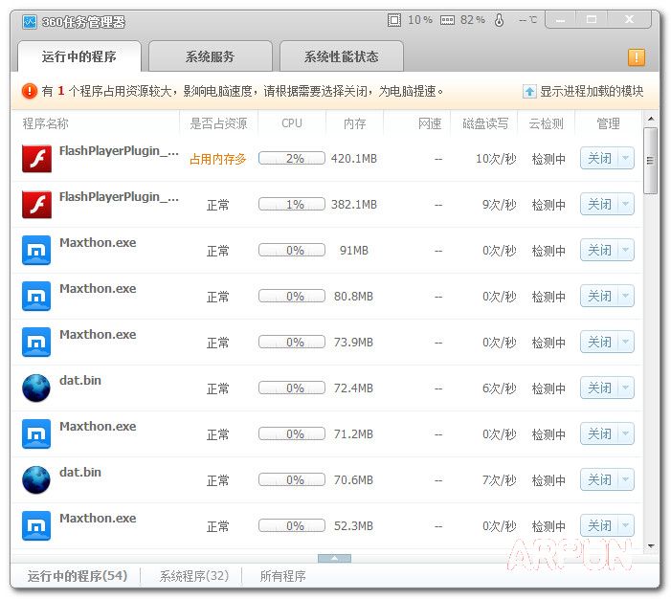The image size is (671, 599).
Task: Show 所有程序 list at the bottom
Action: (281, 576)
